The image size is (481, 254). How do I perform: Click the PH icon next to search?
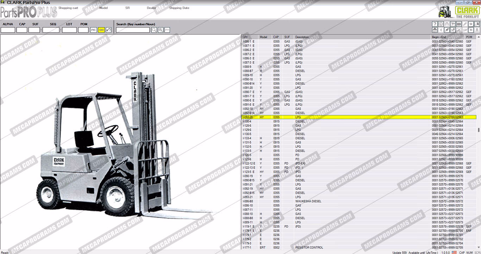(x=167, y=30)
